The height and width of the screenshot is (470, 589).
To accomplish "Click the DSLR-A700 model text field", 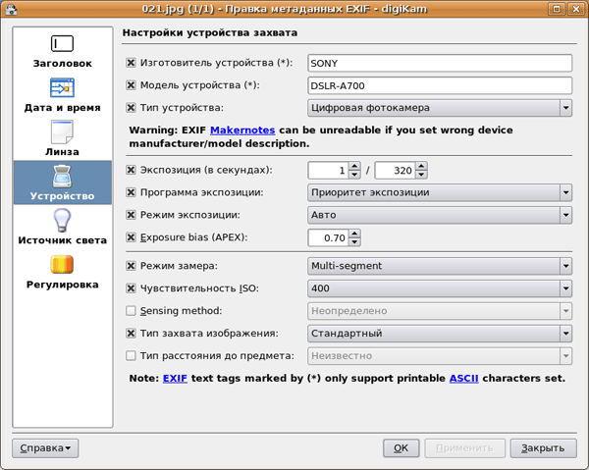I will tap(440, 85).
